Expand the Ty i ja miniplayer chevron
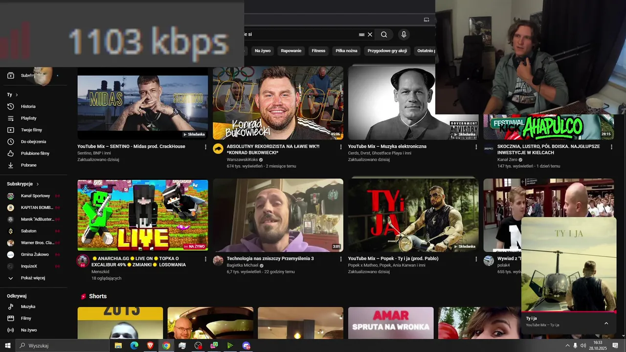Viewport: 626px width, 352px height. coord(606,323)
